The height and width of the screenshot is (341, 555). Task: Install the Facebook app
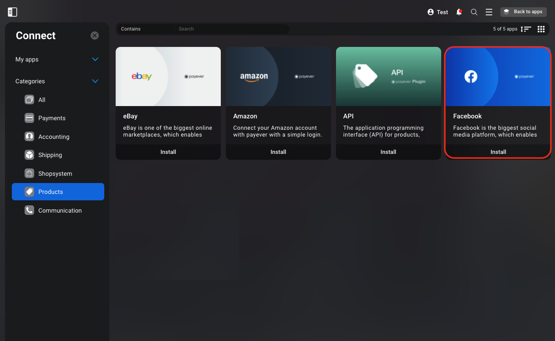click(x=498, y=152)
